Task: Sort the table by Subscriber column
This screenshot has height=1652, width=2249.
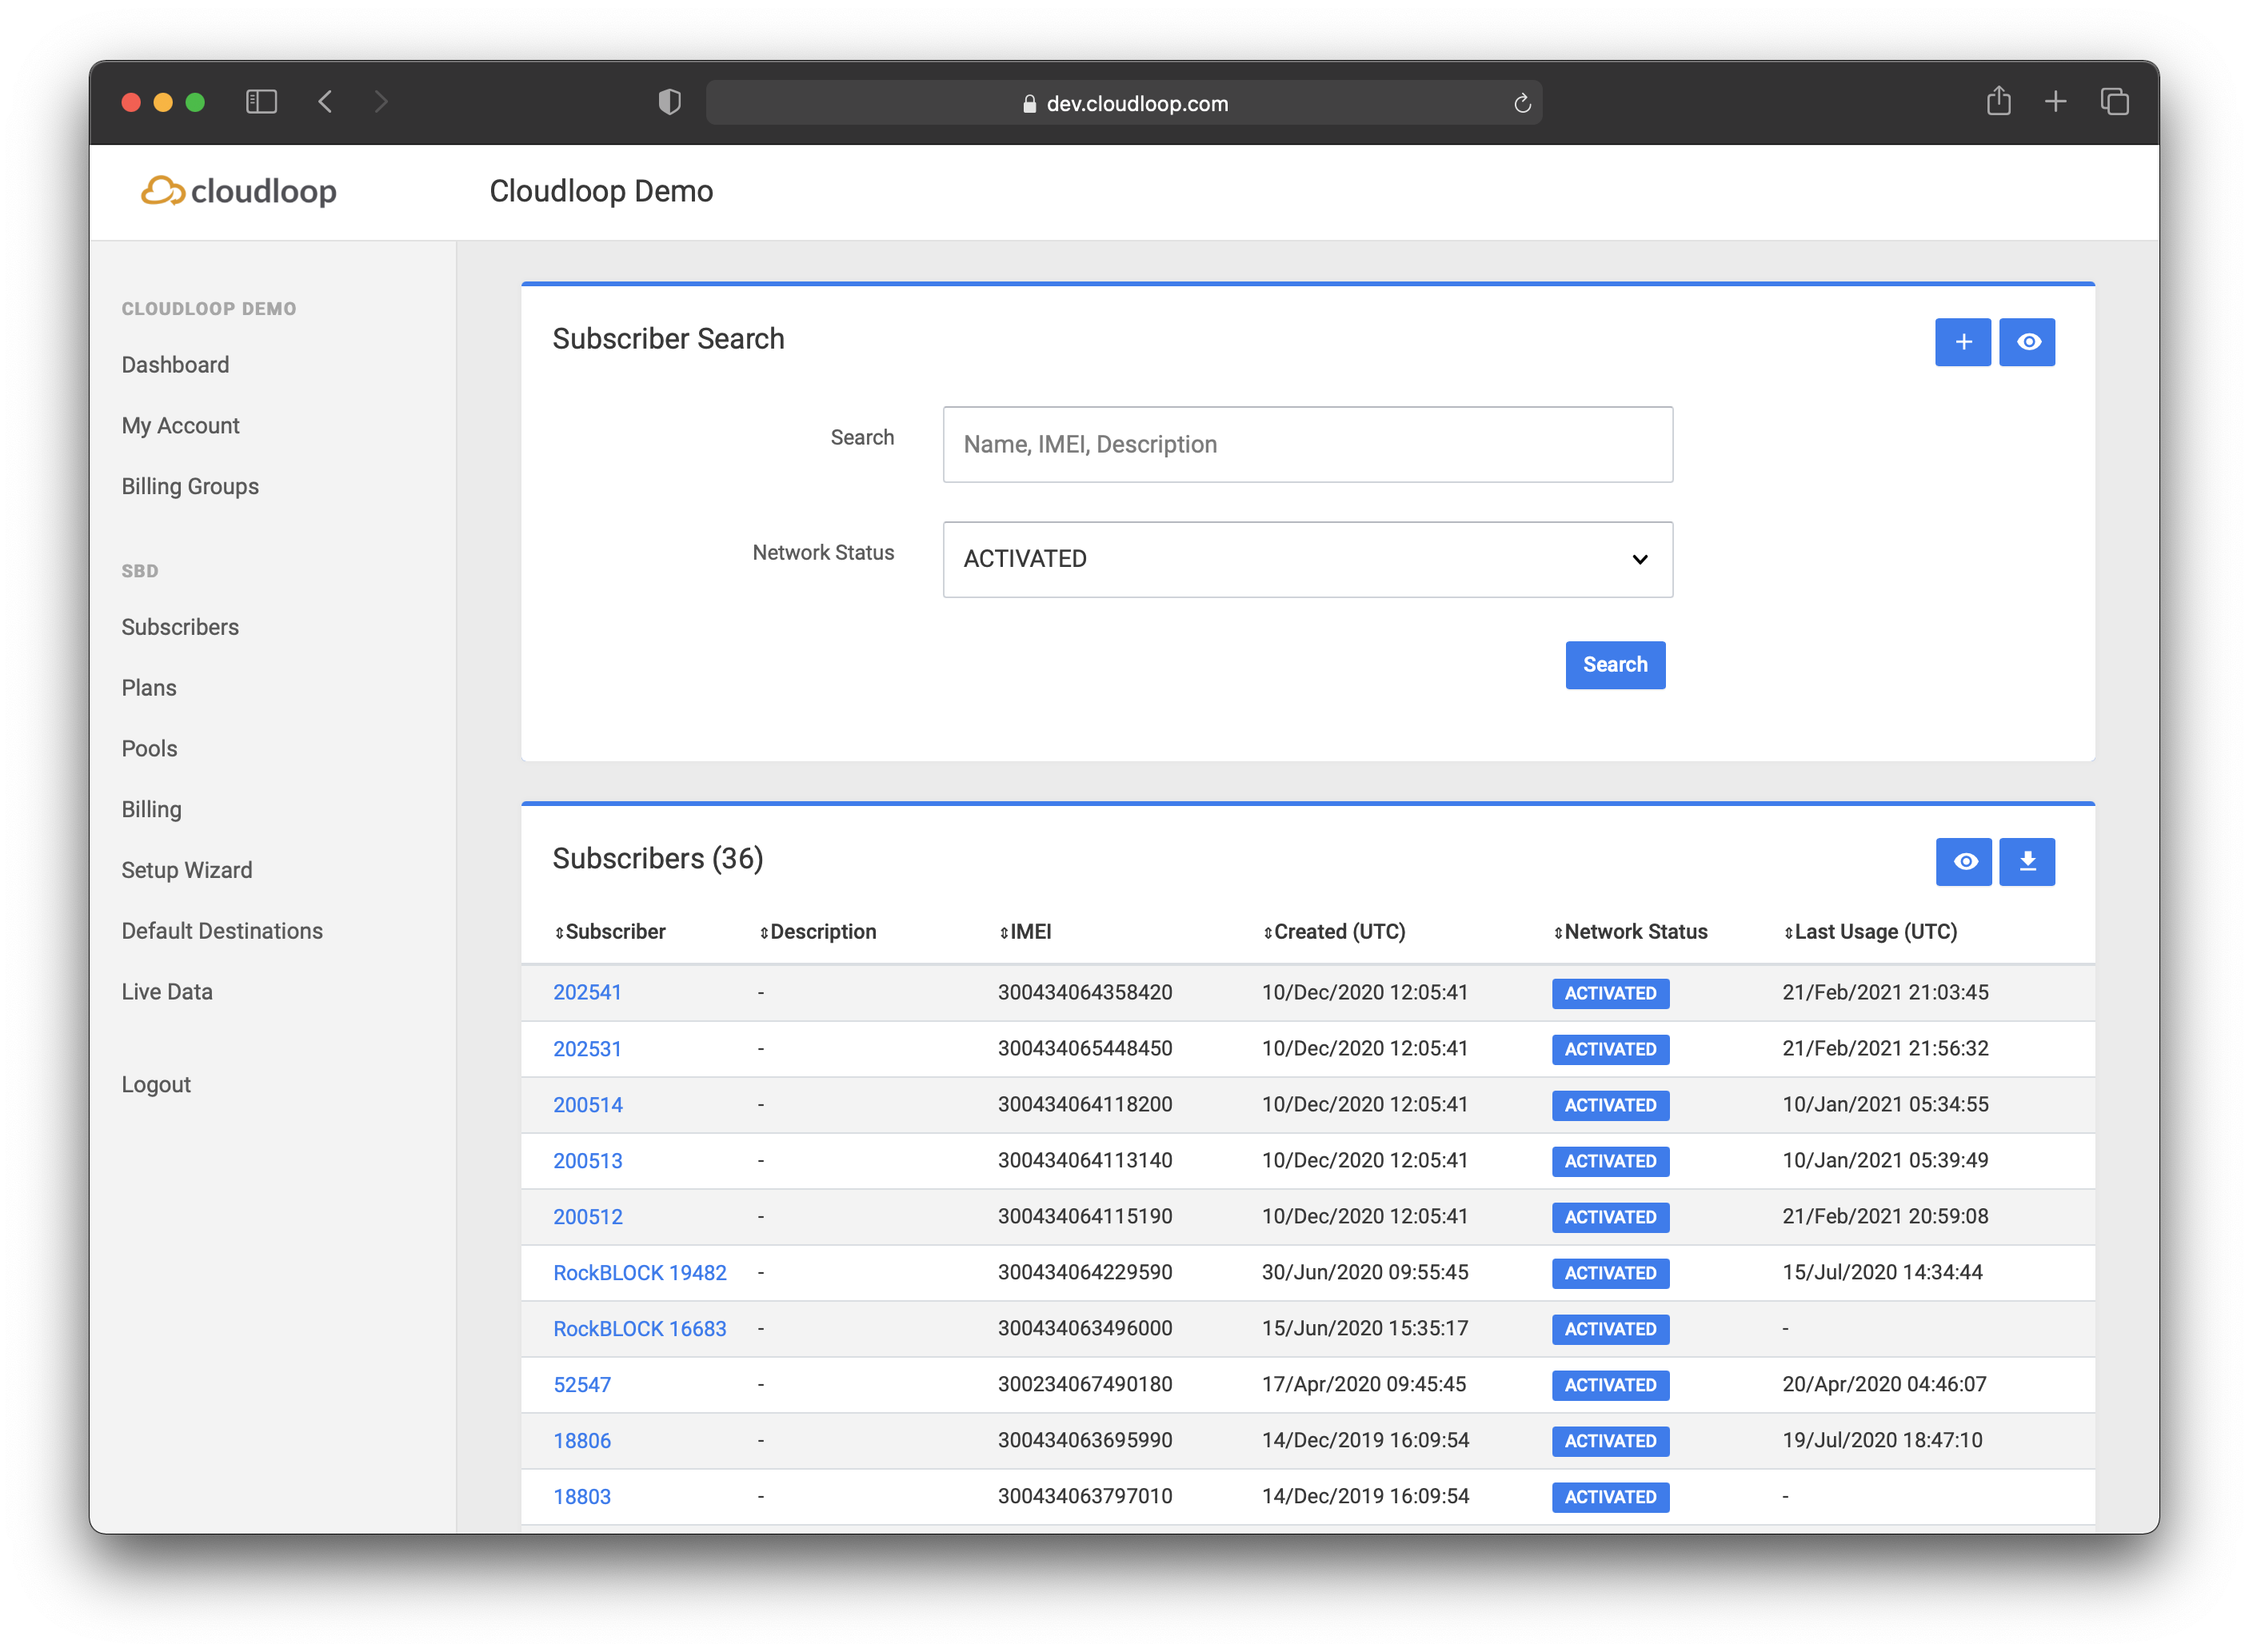Action: 610,932
